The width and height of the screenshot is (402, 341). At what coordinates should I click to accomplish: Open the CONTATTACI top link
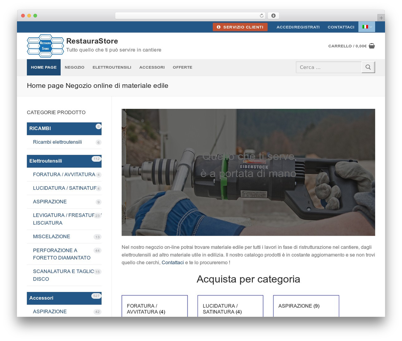341,27
